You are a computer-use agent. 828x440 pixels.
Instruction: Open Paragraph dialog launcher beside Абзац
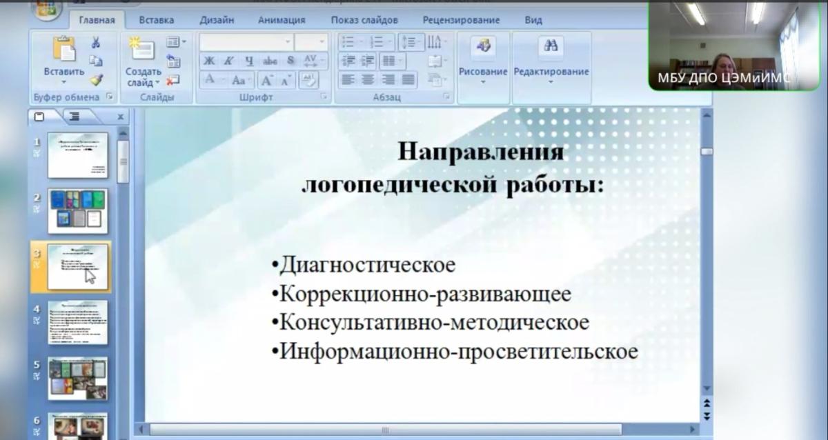point(446,97)
